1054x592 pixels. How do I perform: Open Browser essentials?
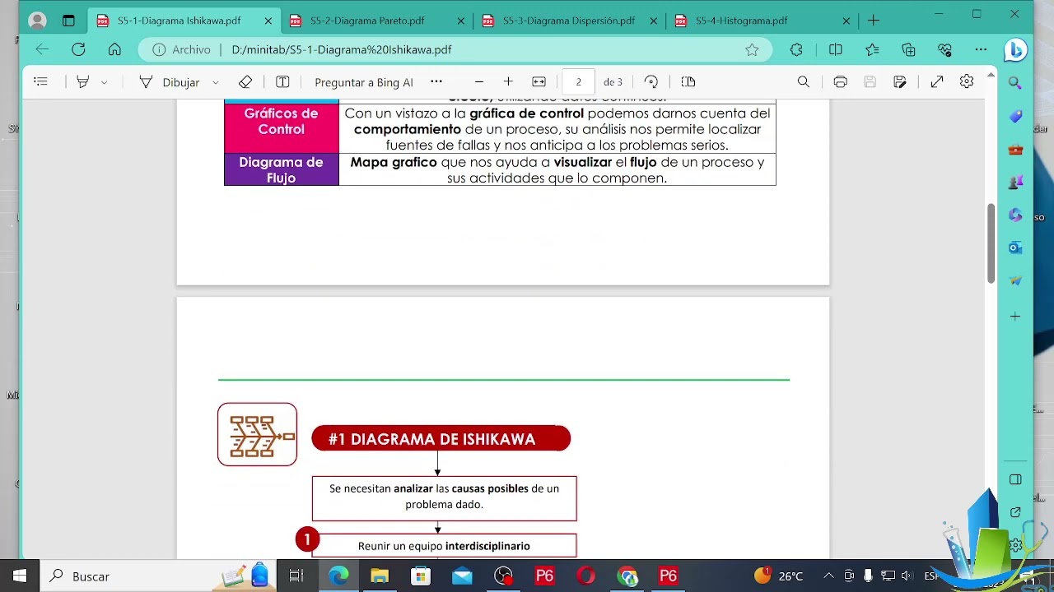pos(944,49)
